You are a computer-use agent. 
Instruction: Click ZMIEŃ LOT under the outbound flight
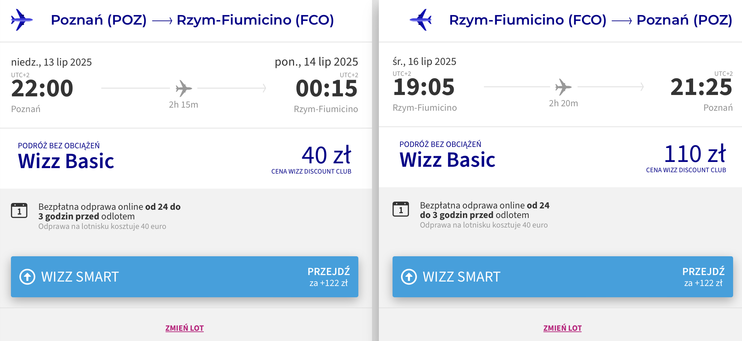click(185, 328)
